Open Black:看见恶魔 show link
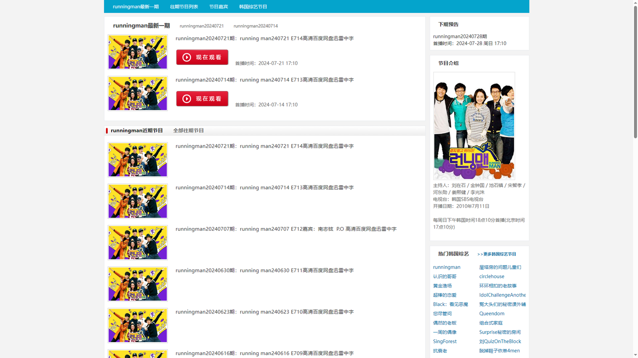The width and height of the screenshot is (638, 358). click(451, 305)
